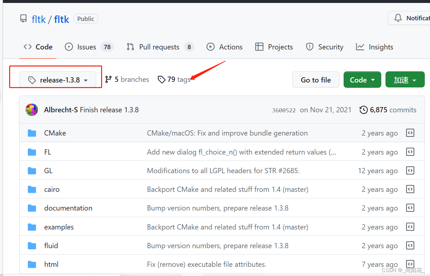Open the Pull requests tab
The image size is (430, 276).
coord(160,47)
